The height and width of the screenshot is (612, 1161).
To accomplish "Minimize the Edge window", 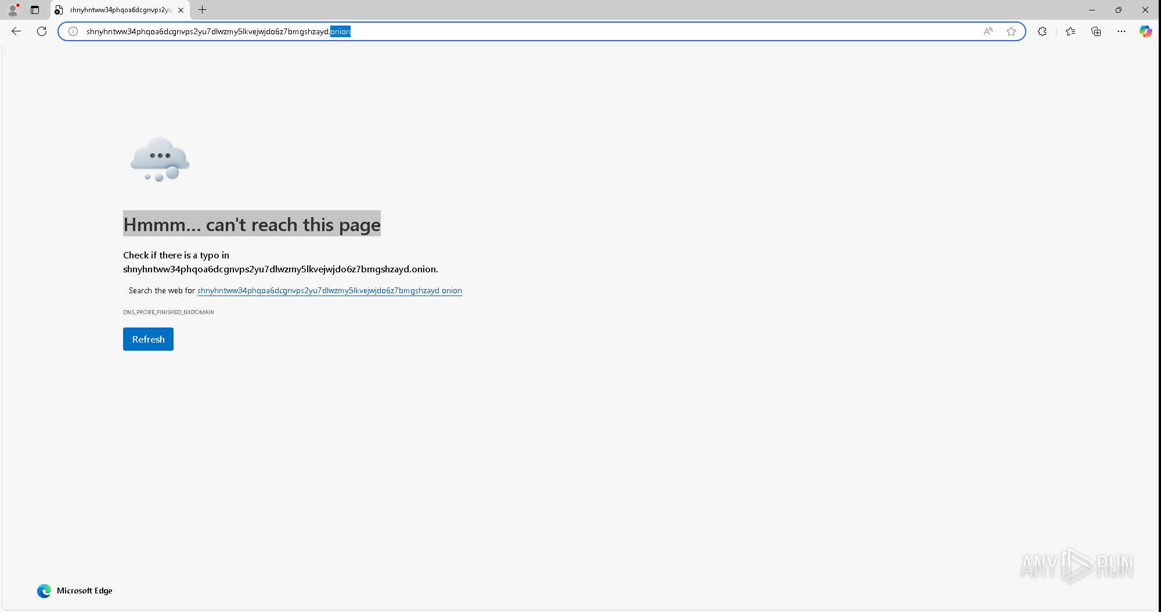I will click(x=1091, y=10).
